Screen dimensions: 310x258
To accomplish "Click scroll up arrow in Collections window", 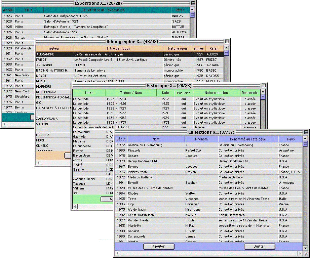I will [305, 138].
